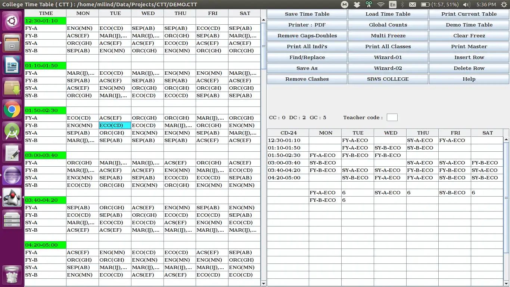
Task: Open the system power gear menu
Action: [504, 4]
